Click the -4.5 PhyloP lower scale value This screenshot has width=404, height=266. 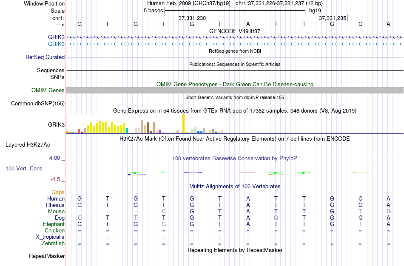click(55, 179)
